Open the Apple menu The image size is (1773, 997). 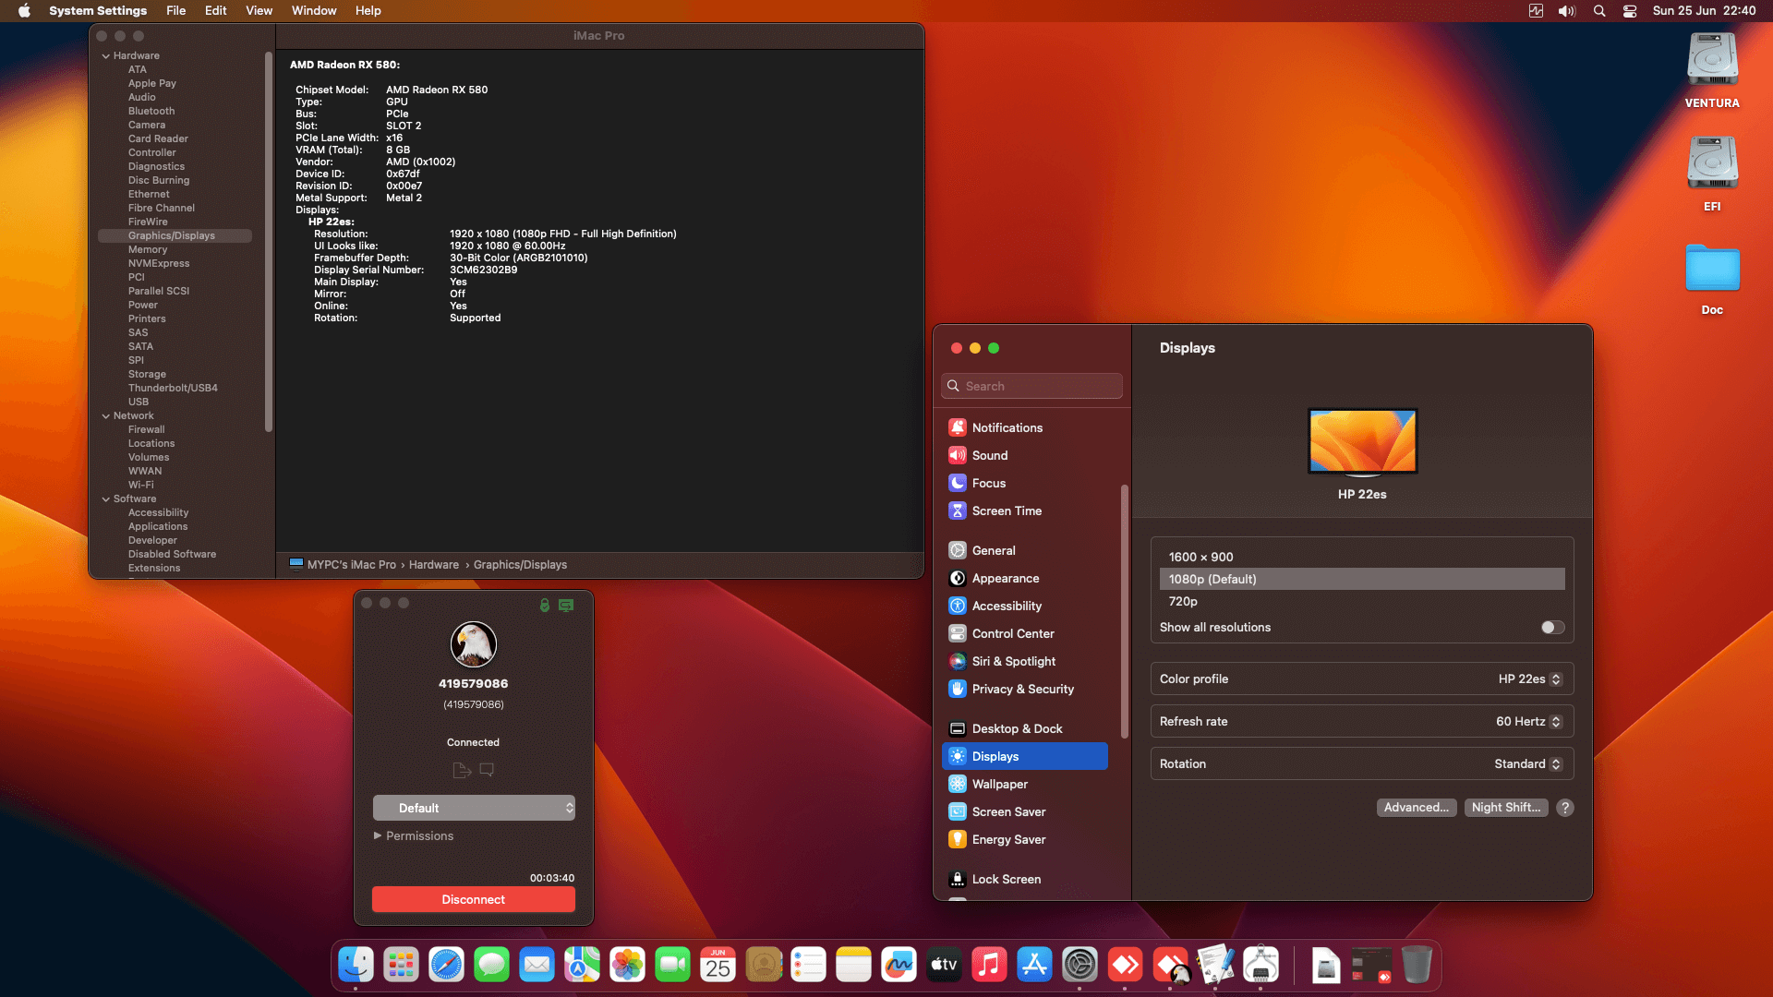point(24,11)
